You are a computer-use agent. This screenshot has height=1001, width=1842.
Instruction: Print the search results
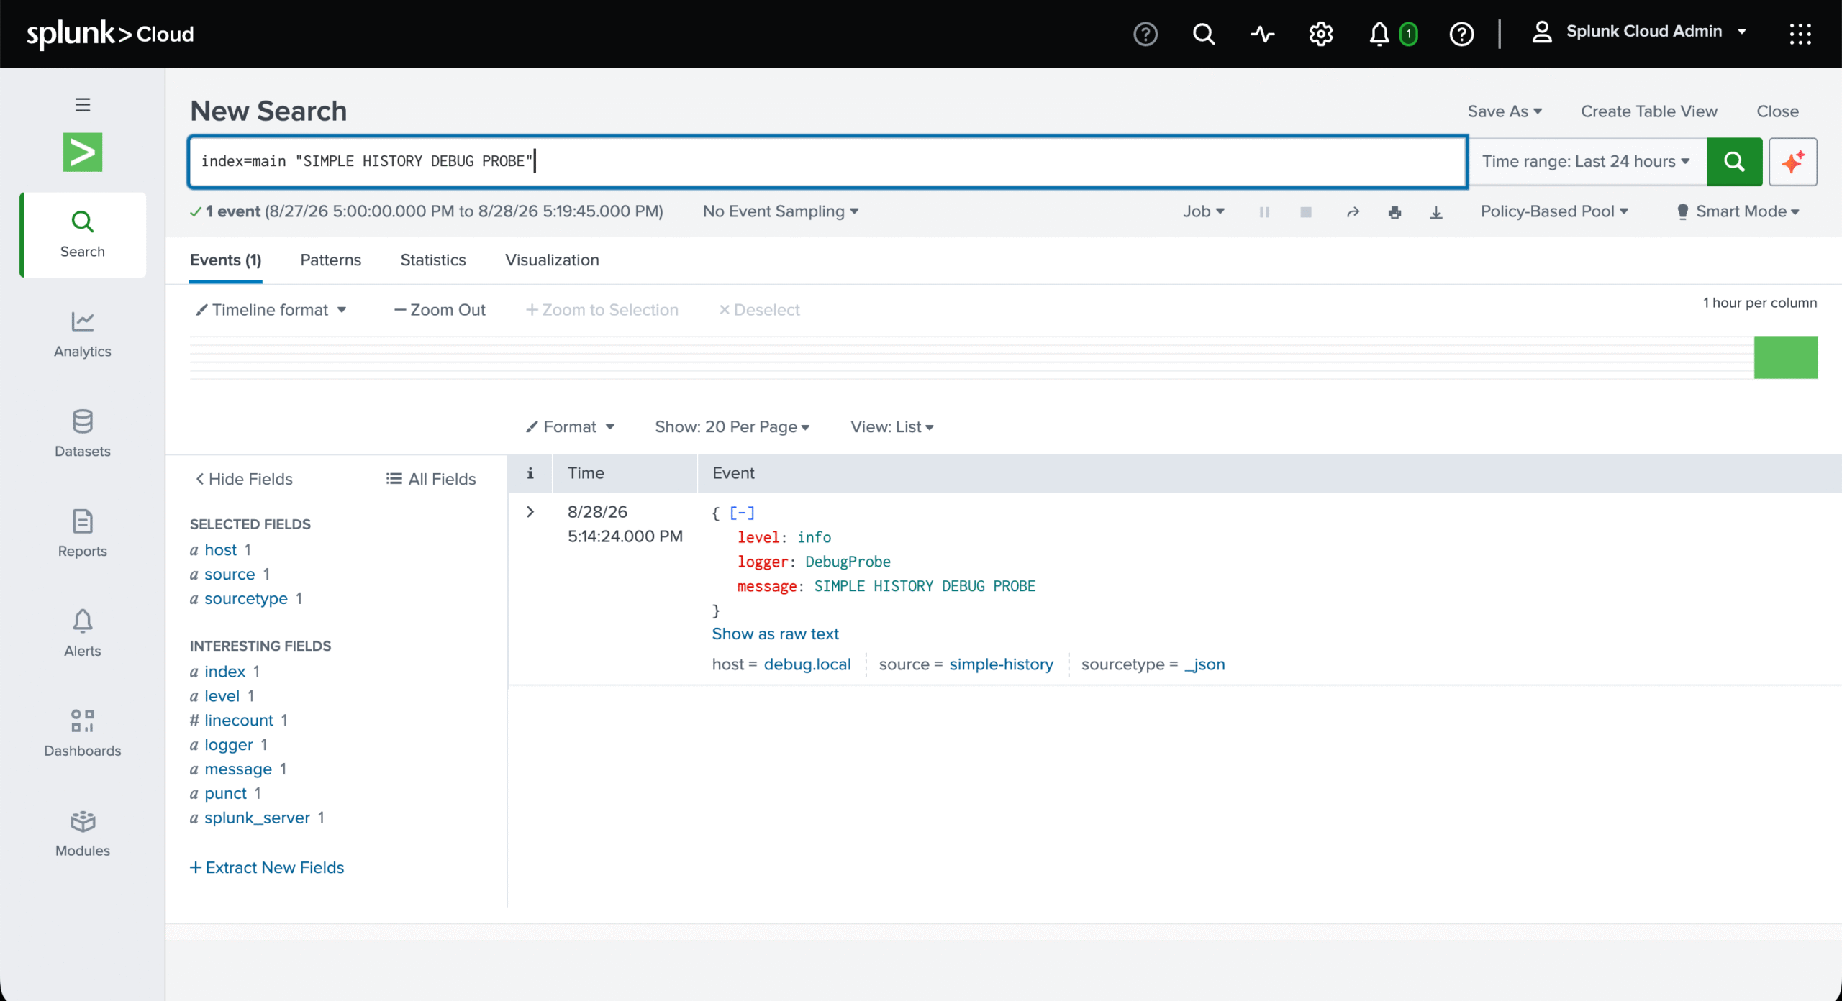[1394, 212]
